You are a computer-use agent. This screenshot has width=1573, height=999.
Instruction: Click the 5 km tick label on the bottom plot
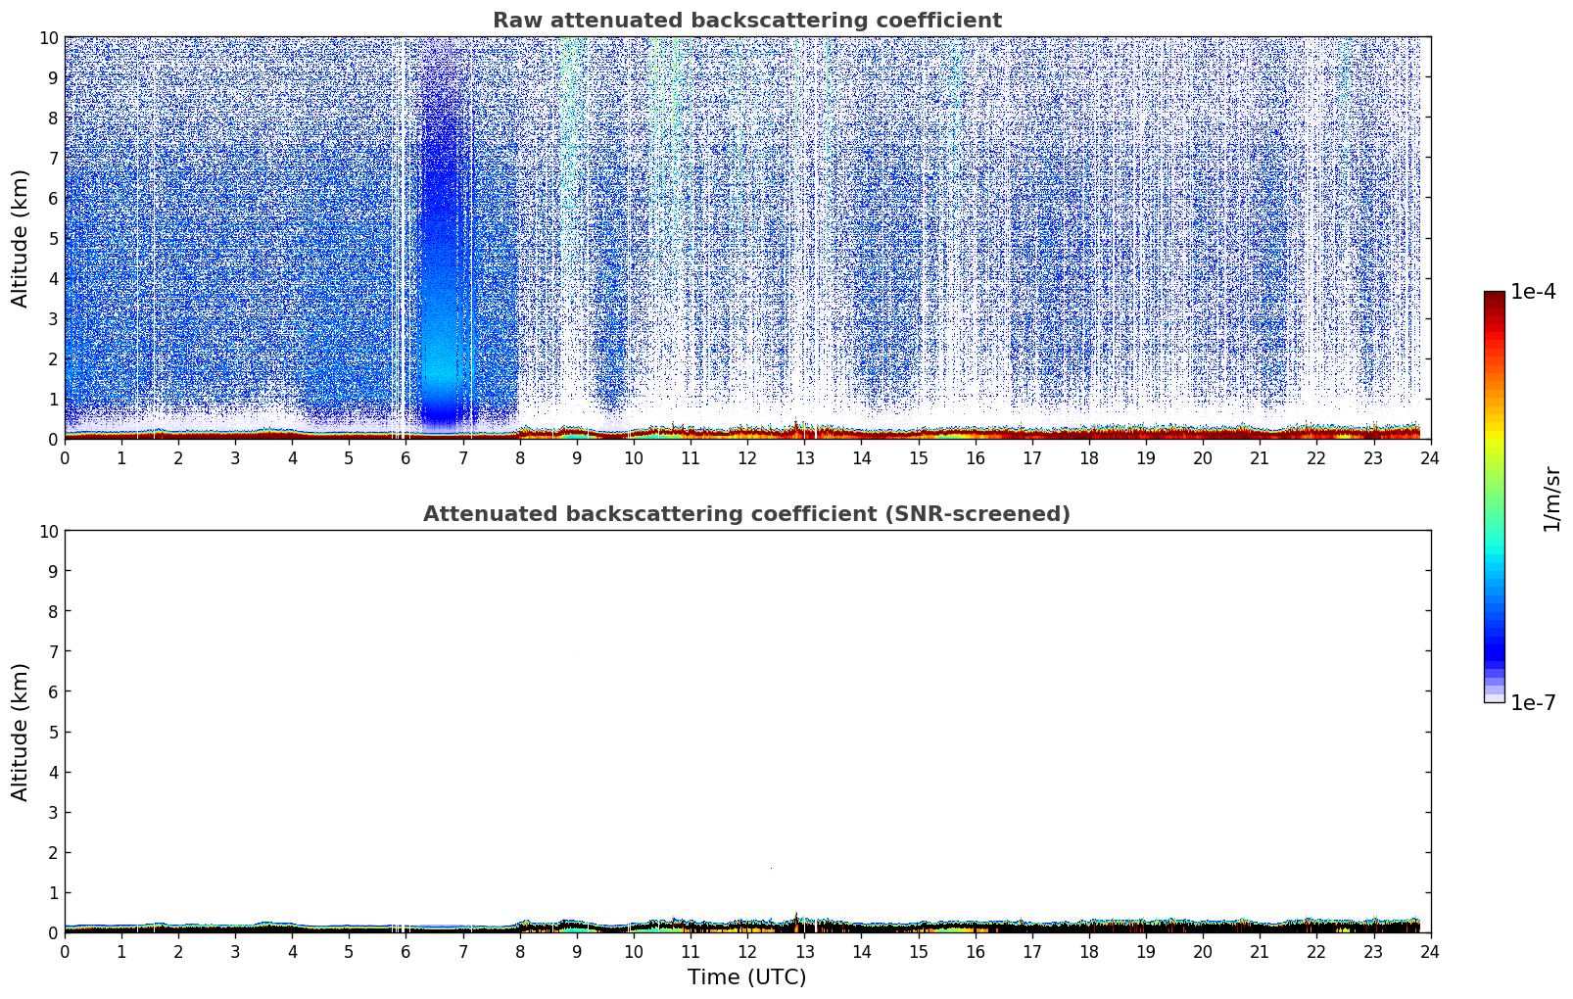coord(53,732)
